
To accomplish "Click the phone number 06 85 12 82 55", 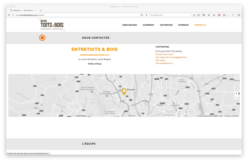I will coord(94,64).
